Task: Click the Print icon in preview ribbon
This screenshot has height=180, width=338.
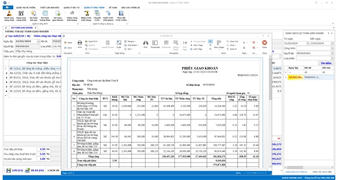Action: click(x=80, y=44)
